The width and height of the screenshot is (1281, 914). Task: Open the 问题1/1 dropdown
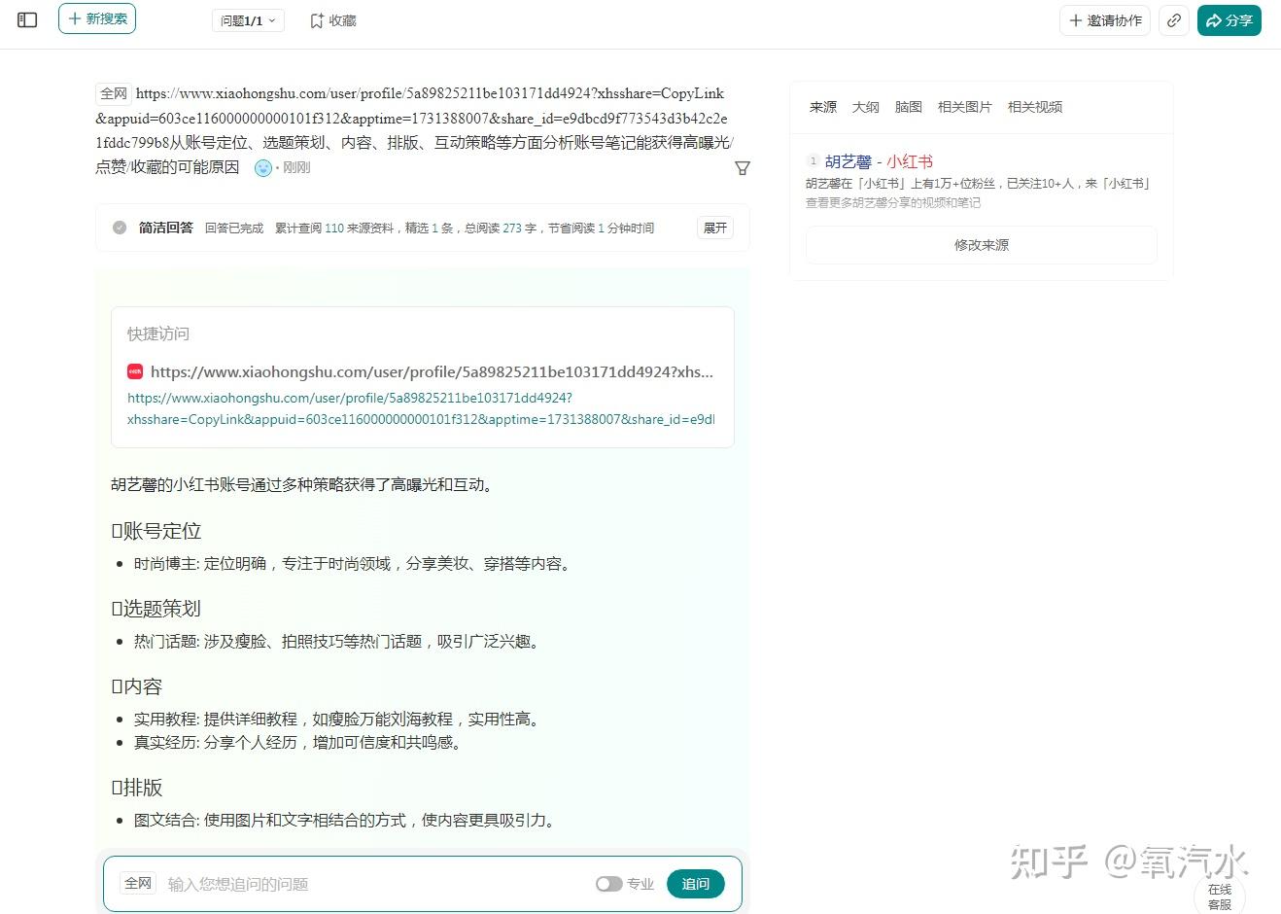point(248,20)
